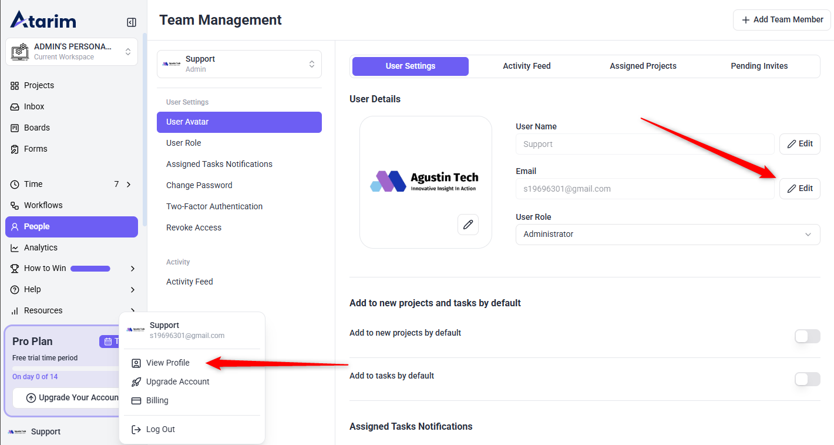This screenshot has width=834, height=445.
Task: Open the Support Admin team member selector
Action: pos(239,64)
